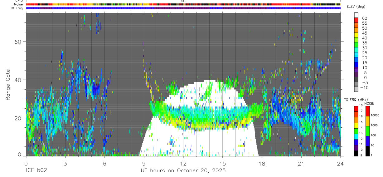
Task: Pick the green segment of the NOISE color bar
Action: pos(367,131)
